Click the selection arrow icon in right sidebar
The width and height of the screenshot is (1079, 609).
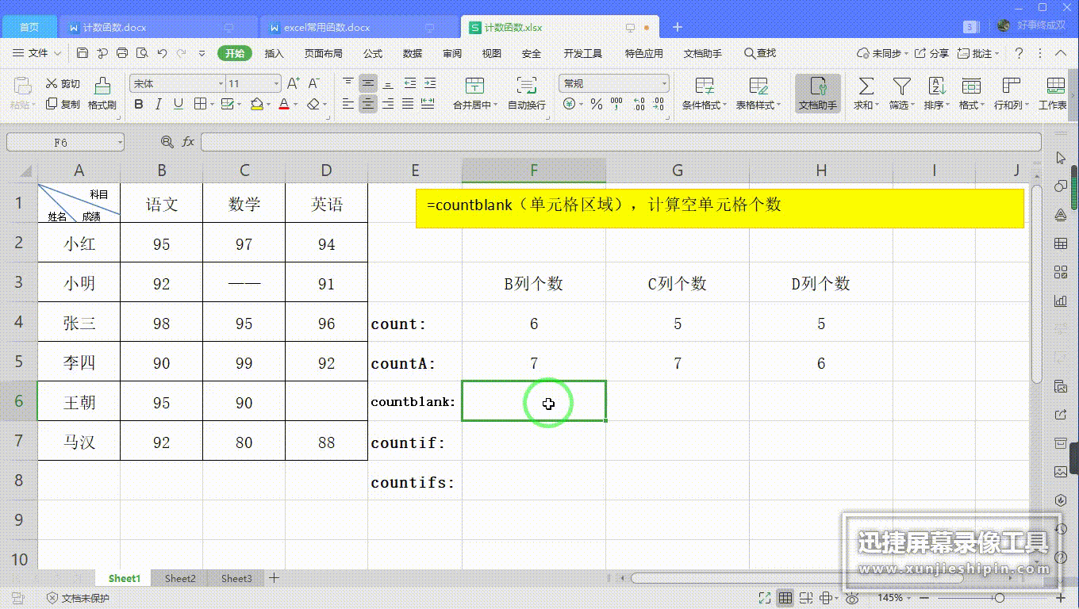[x=1061, y=158]
